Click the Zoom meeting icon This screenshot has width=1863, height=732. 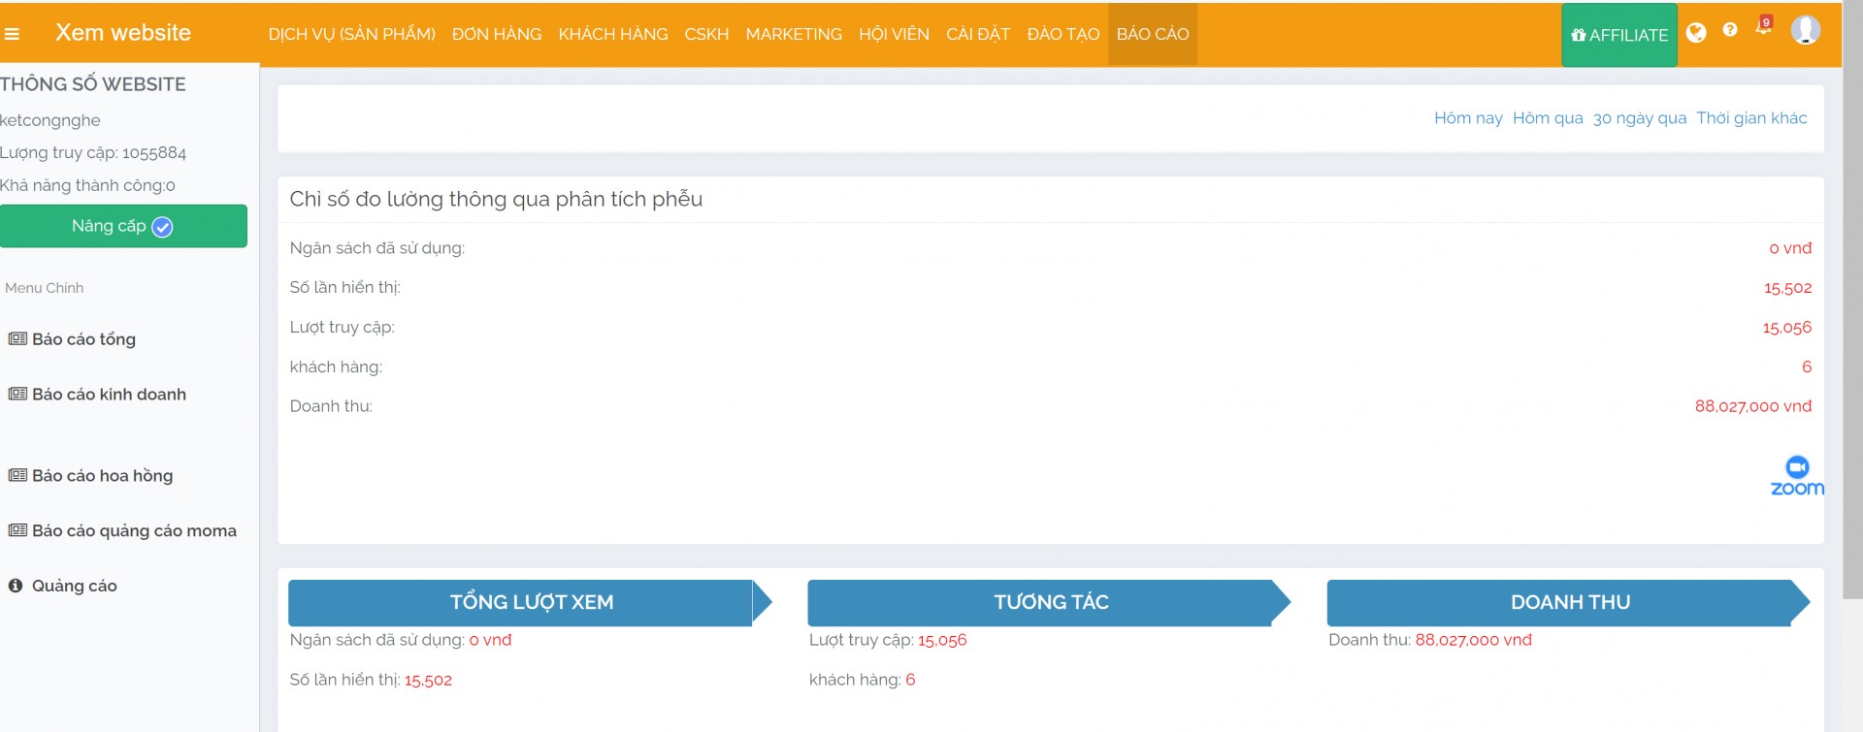tap(1797, 476)
